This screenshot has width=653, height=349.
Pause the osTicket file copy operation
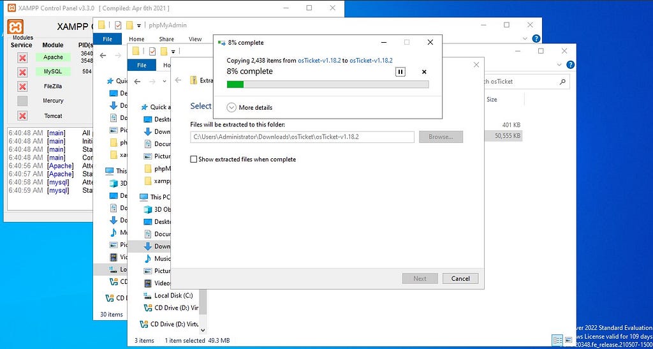[x=400, y=72]
